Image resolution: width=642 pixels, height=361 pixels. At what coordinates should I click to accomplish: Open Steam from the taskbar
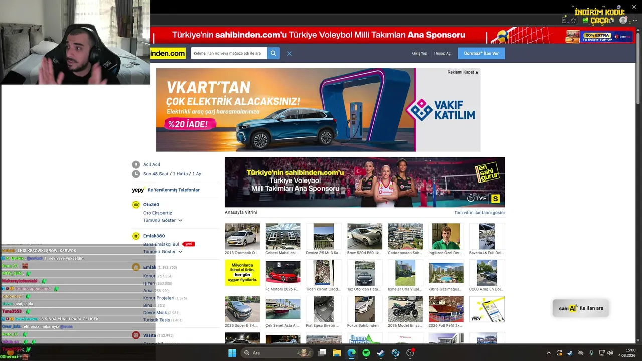pos(381,353)
